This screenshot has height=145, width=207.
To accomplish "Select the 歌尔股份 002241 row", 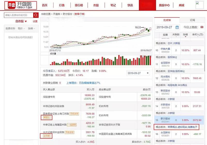I will pyautogui.click(x=179, y=120).
